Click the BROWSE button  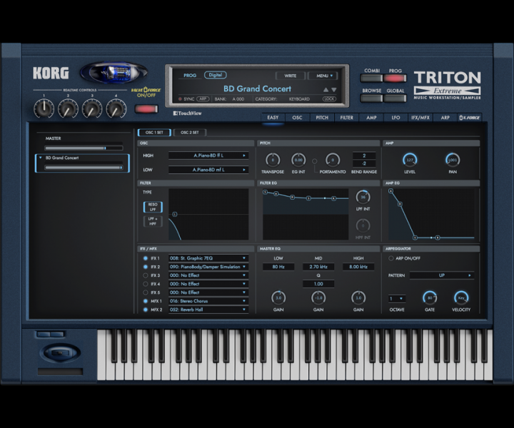[x=371, y=98]
